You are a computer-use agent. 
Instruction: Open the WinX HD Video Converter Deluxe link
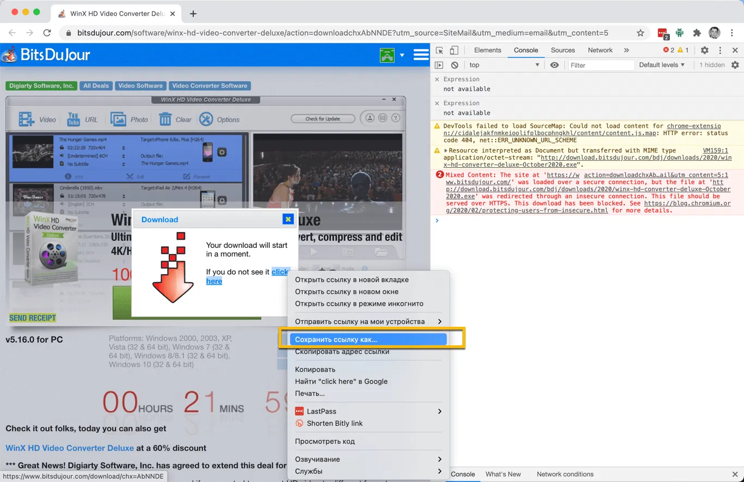tap(70, 448)
